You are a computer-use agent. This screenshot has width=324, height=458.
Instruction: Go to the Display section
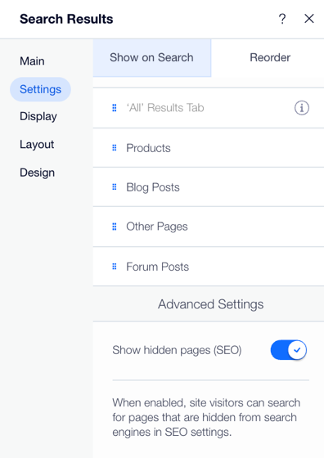(38, 116)
